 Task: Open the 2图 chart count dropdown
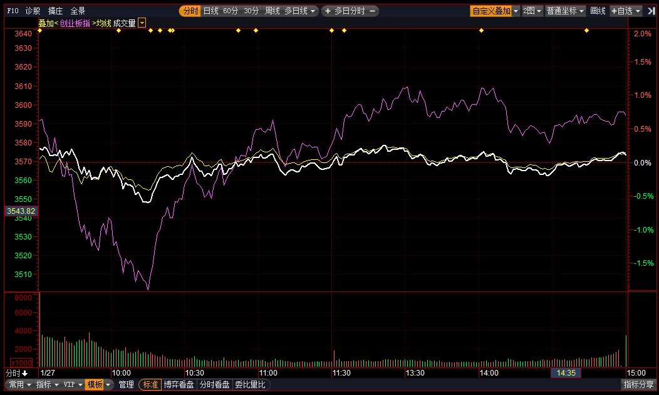coord(532,11)
